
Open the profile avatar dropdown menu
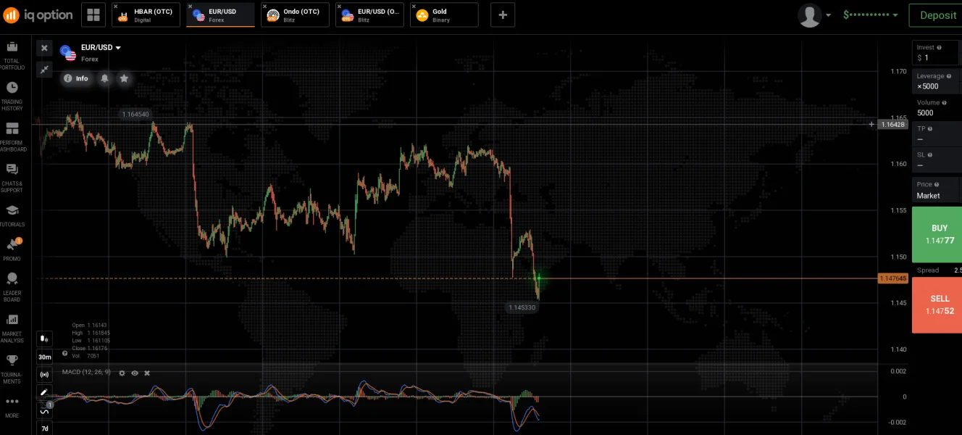[814, 15]
